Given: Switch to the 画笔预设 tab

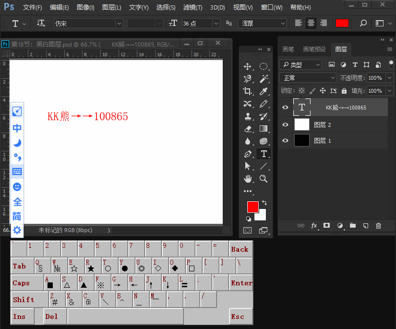Looking at the screenshot, I should click(x=314, y=49).
